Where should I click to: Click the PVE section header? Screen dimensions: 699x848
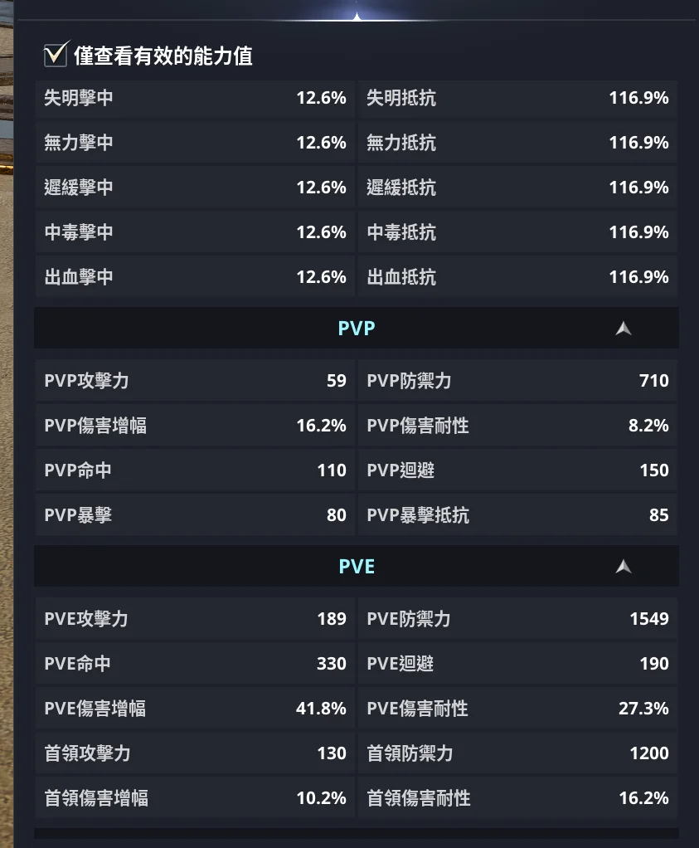click(357, 567)
